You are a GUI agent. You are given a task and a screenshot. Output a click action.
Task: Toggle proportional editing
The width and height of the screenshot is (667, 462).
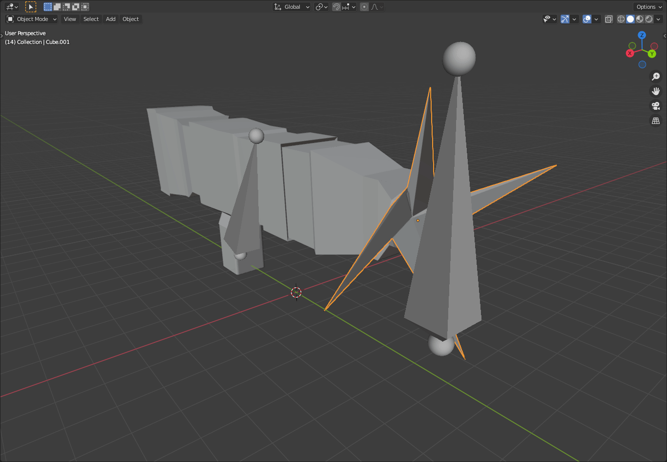point(364,7)
